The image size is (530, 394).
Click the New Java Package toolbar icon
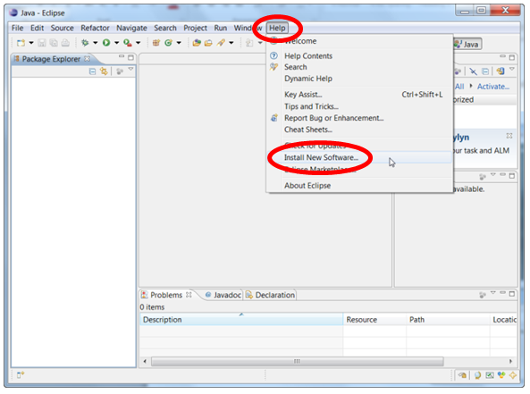tap(156, 43)
